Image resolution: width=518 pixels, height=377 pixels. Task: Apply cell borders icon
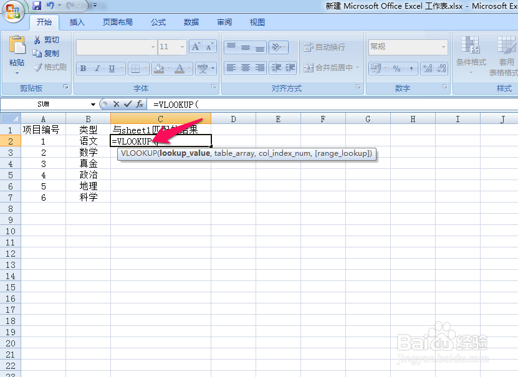135,69
